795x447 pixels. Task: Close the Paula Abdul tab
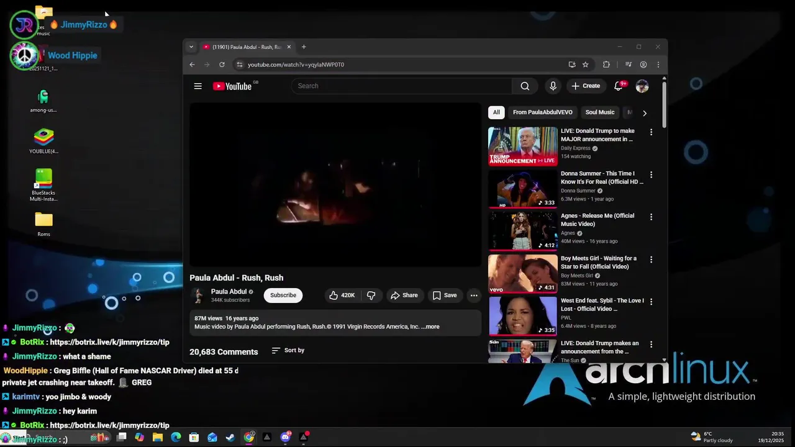click(x=289, y=47)
